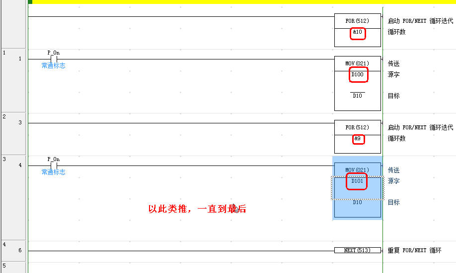Click the P_On contact in rung 1

(x=54, y=59)
